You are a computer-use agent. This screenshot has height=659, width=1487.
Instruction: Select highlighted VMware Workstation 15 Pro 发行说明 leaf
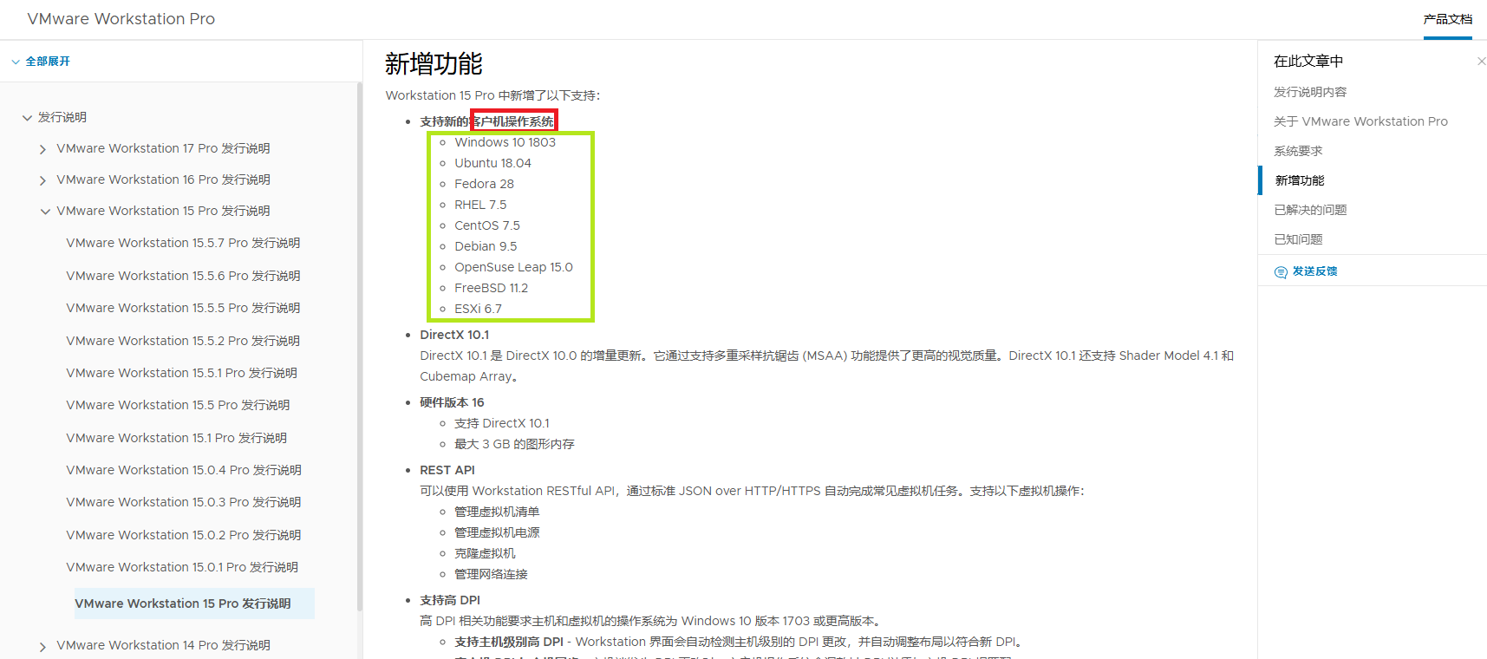click(x=183, y=604)
